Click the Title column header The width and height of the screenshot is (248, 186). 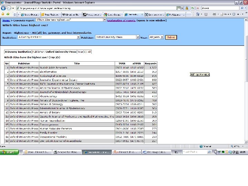coord(77,64)
